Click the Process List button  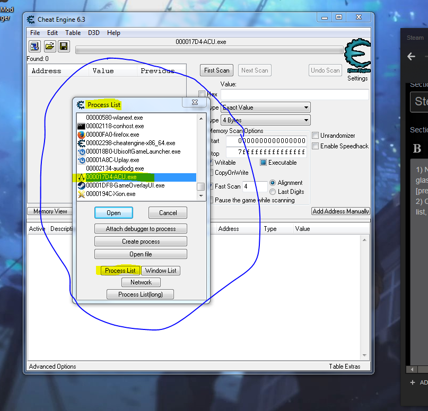click(120, 270)
